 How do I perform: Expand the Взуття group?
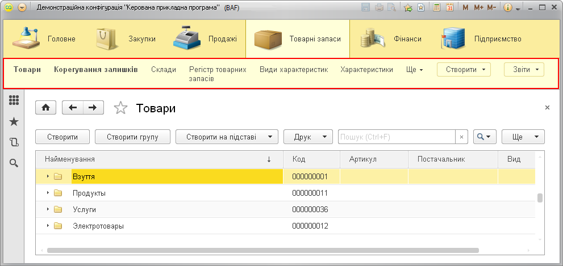(x=48, y=176)
